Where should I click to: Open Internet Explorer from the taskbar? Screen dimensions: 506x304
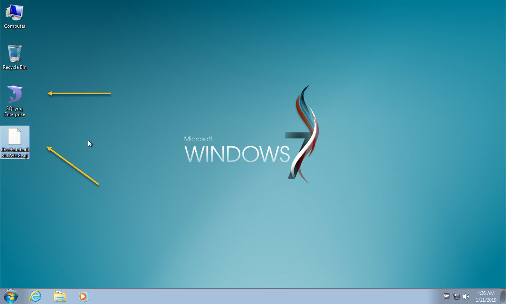pos(36,296)
